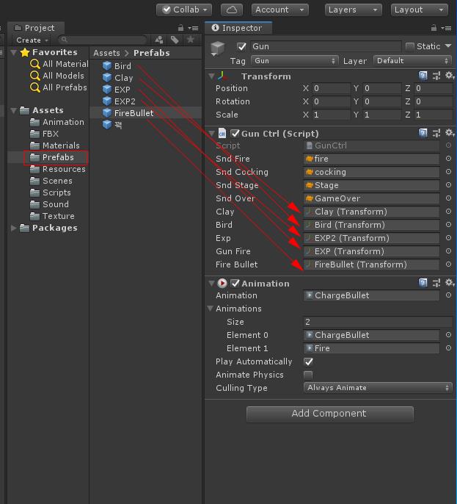
Task: Open the Create dropdown in Project
Action: coord(32,40)
